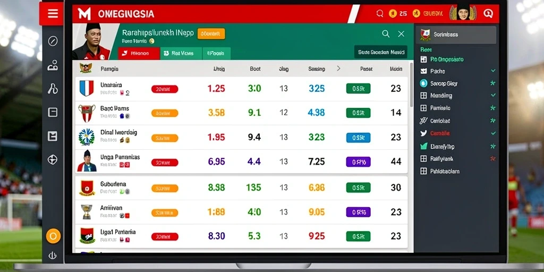Click the circular icon at header's far right
This screenshot has width=544, height=272.
tap(488, 13)
